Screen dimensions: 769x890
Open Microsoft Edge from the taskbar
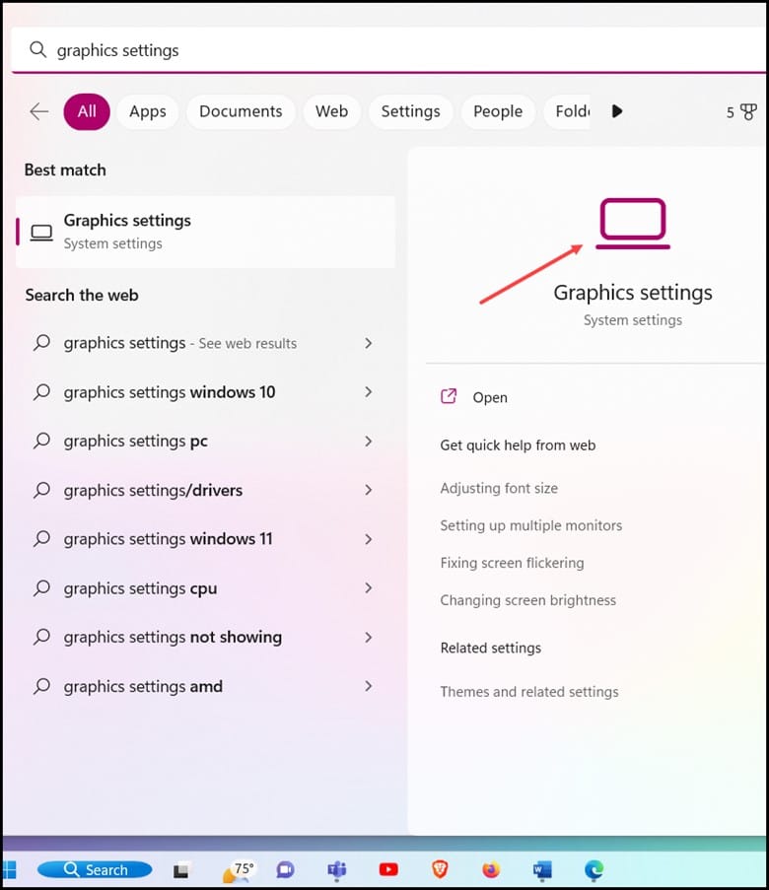click(x=594, y=869)
